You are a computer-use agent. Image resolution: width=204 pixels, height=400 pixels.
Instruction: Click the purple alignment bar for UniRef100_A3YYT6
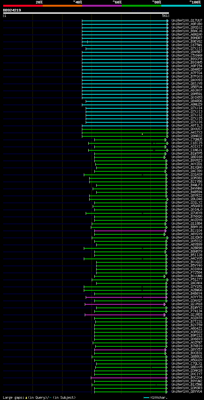click(x=127, y=297)
